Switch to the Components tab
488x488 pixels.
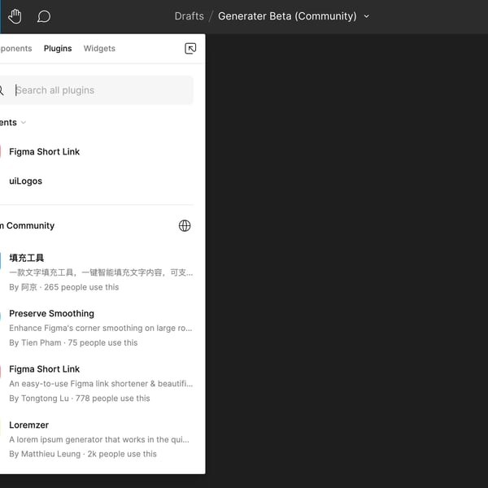coord(15,48)
